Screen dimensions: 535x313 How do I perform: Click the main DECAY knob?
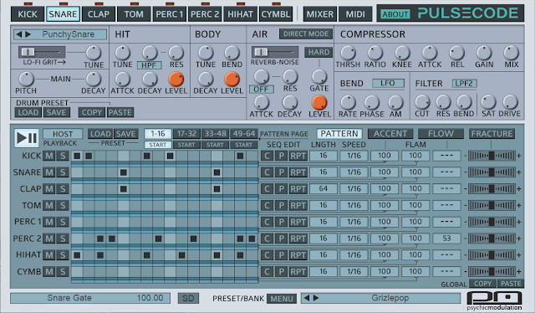(93, 79)
